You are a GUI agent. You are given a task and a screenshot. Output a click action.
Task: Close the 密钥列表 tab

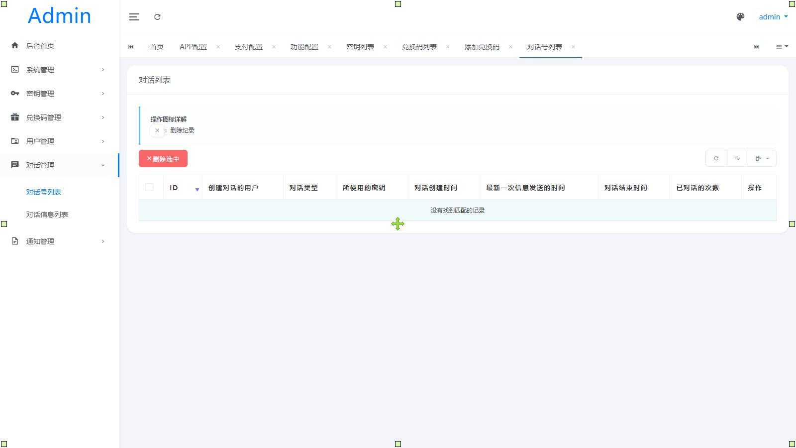(385, 47)
